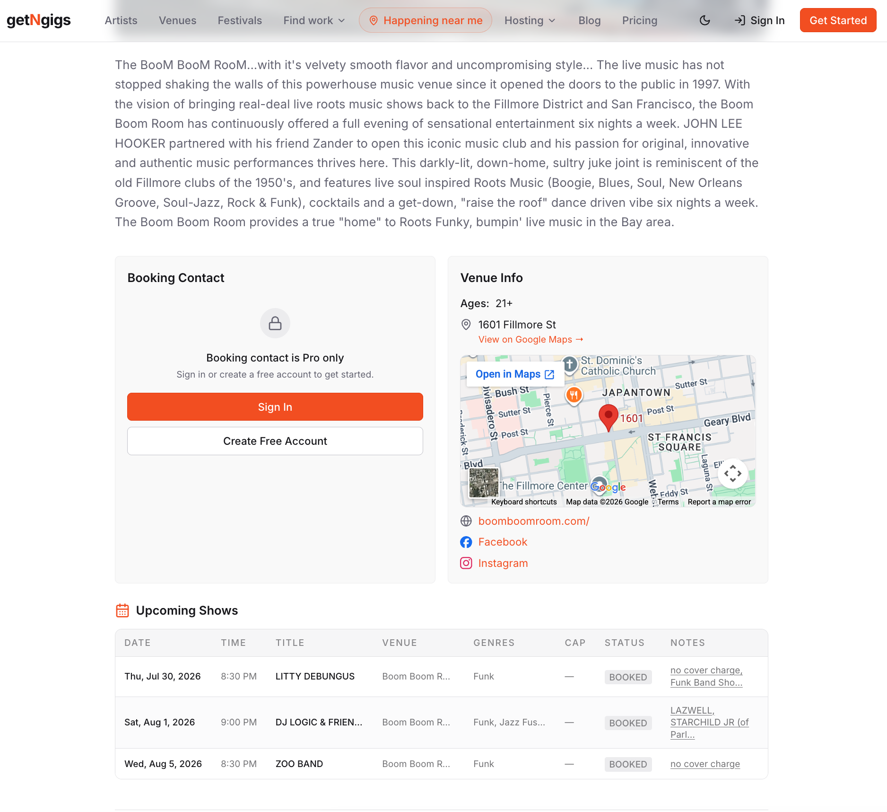
Task: Open the Festivals nav item
Action: pos(240,20)
